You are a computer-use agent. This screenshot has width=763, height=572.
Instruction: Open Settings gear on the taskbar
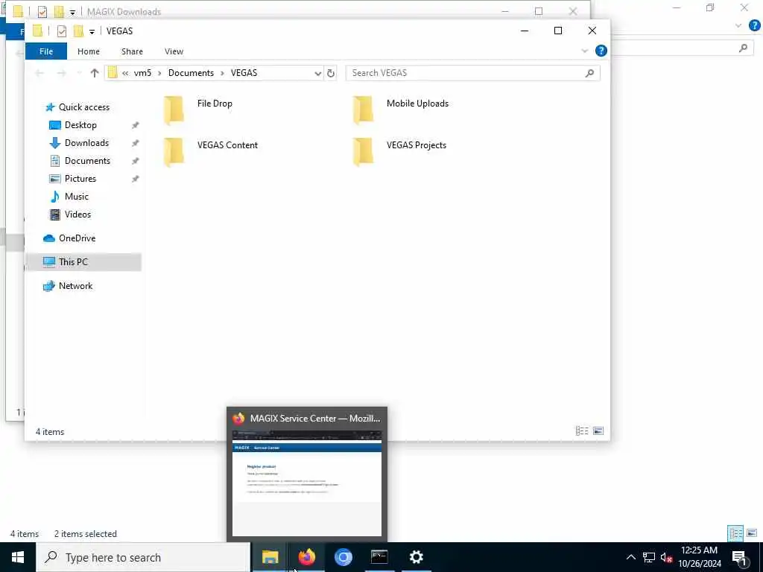point(416,557)
